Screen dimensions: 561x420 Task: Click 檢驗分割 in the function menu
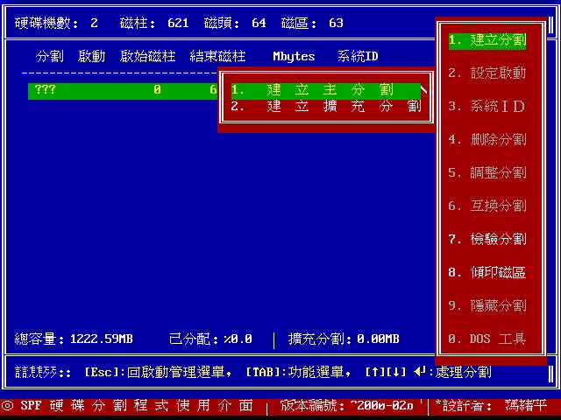coord(487,239)
